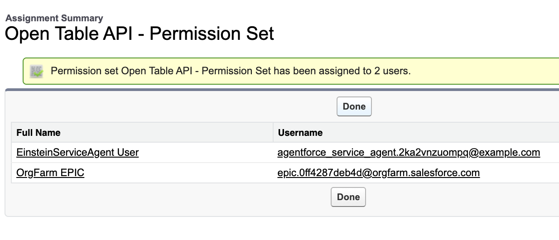Open the OrgFarm EPIC user link
The height and width of the screenshot is (240, 559).
(x=50, y=173)
